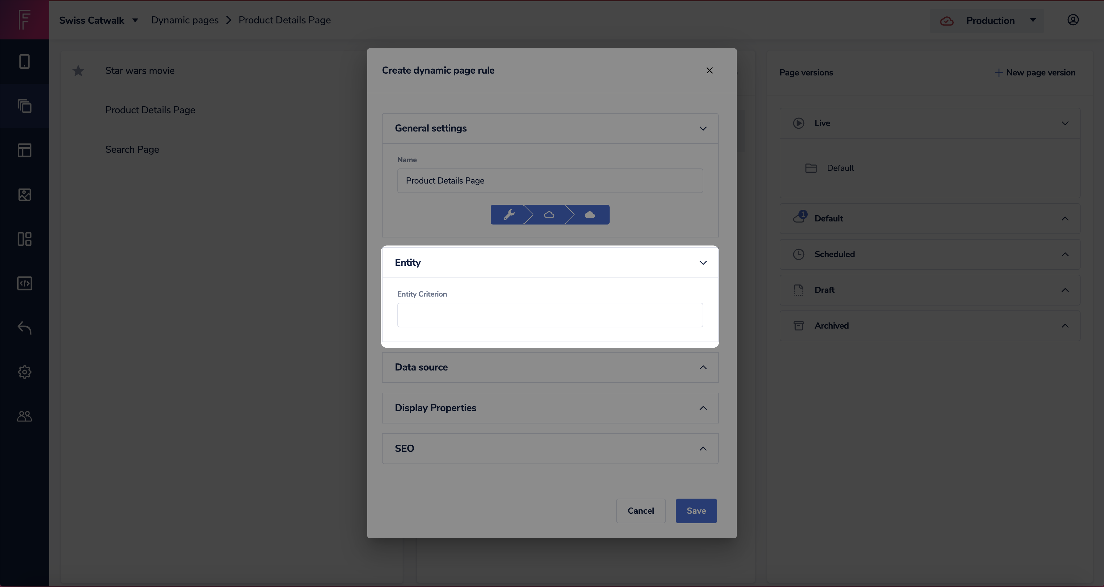The image size is (1104, 587).
Task: Click the Save button
Action: tap(696, 511)
